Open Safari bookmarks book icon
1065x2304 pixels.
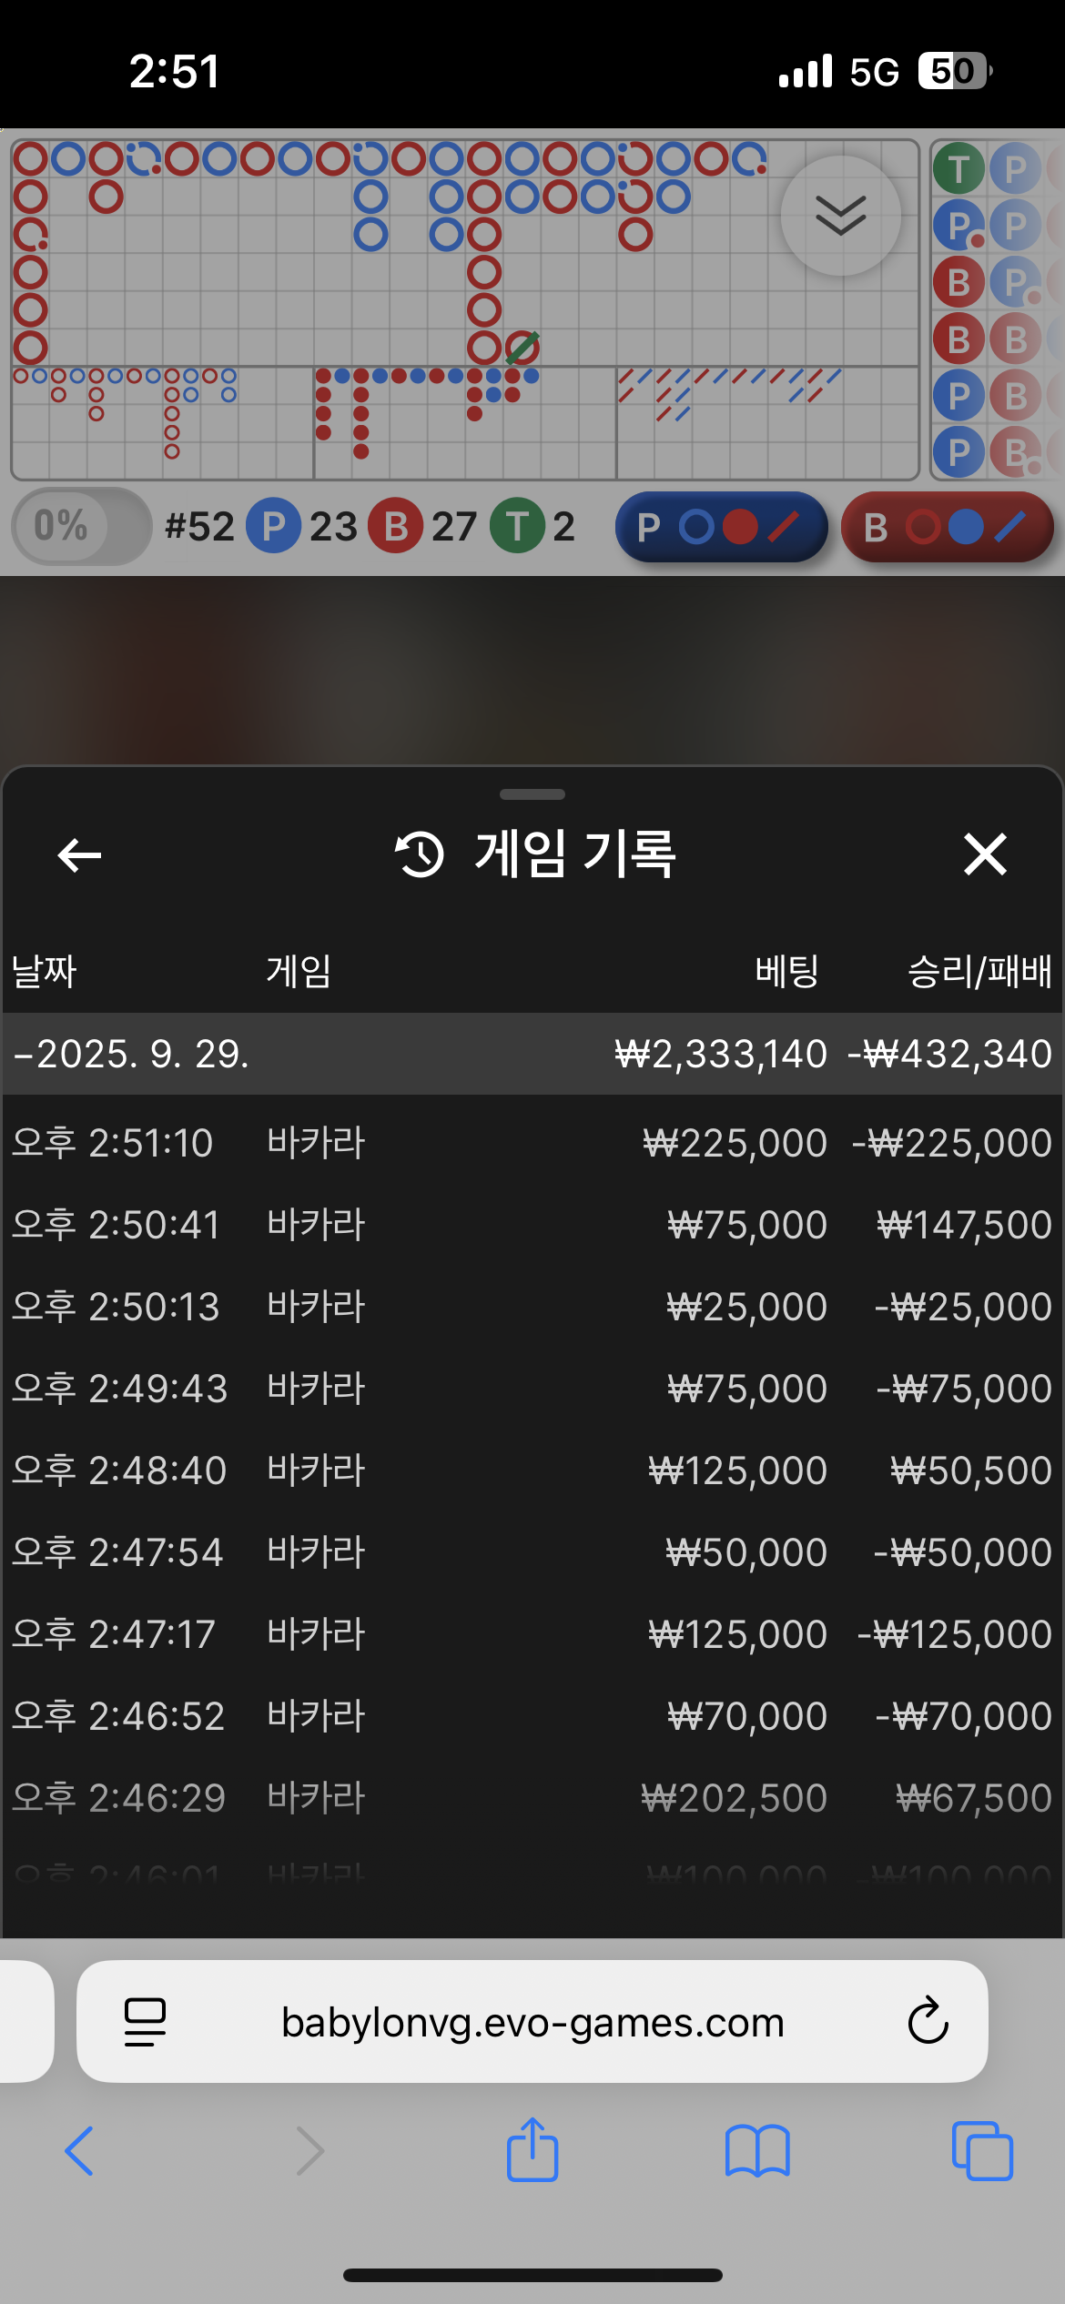pos(757,2150)
